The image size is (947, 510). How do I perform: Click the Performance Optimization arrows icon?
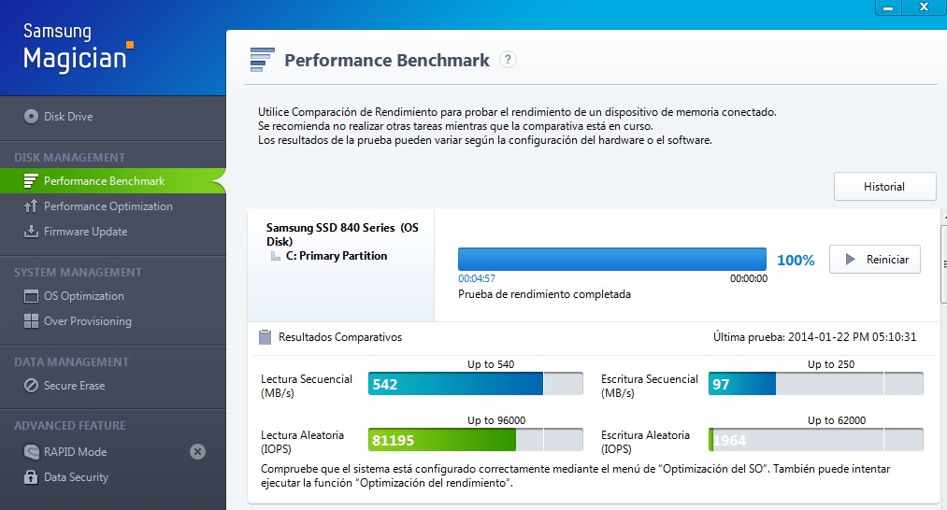[x=31, y=206]
